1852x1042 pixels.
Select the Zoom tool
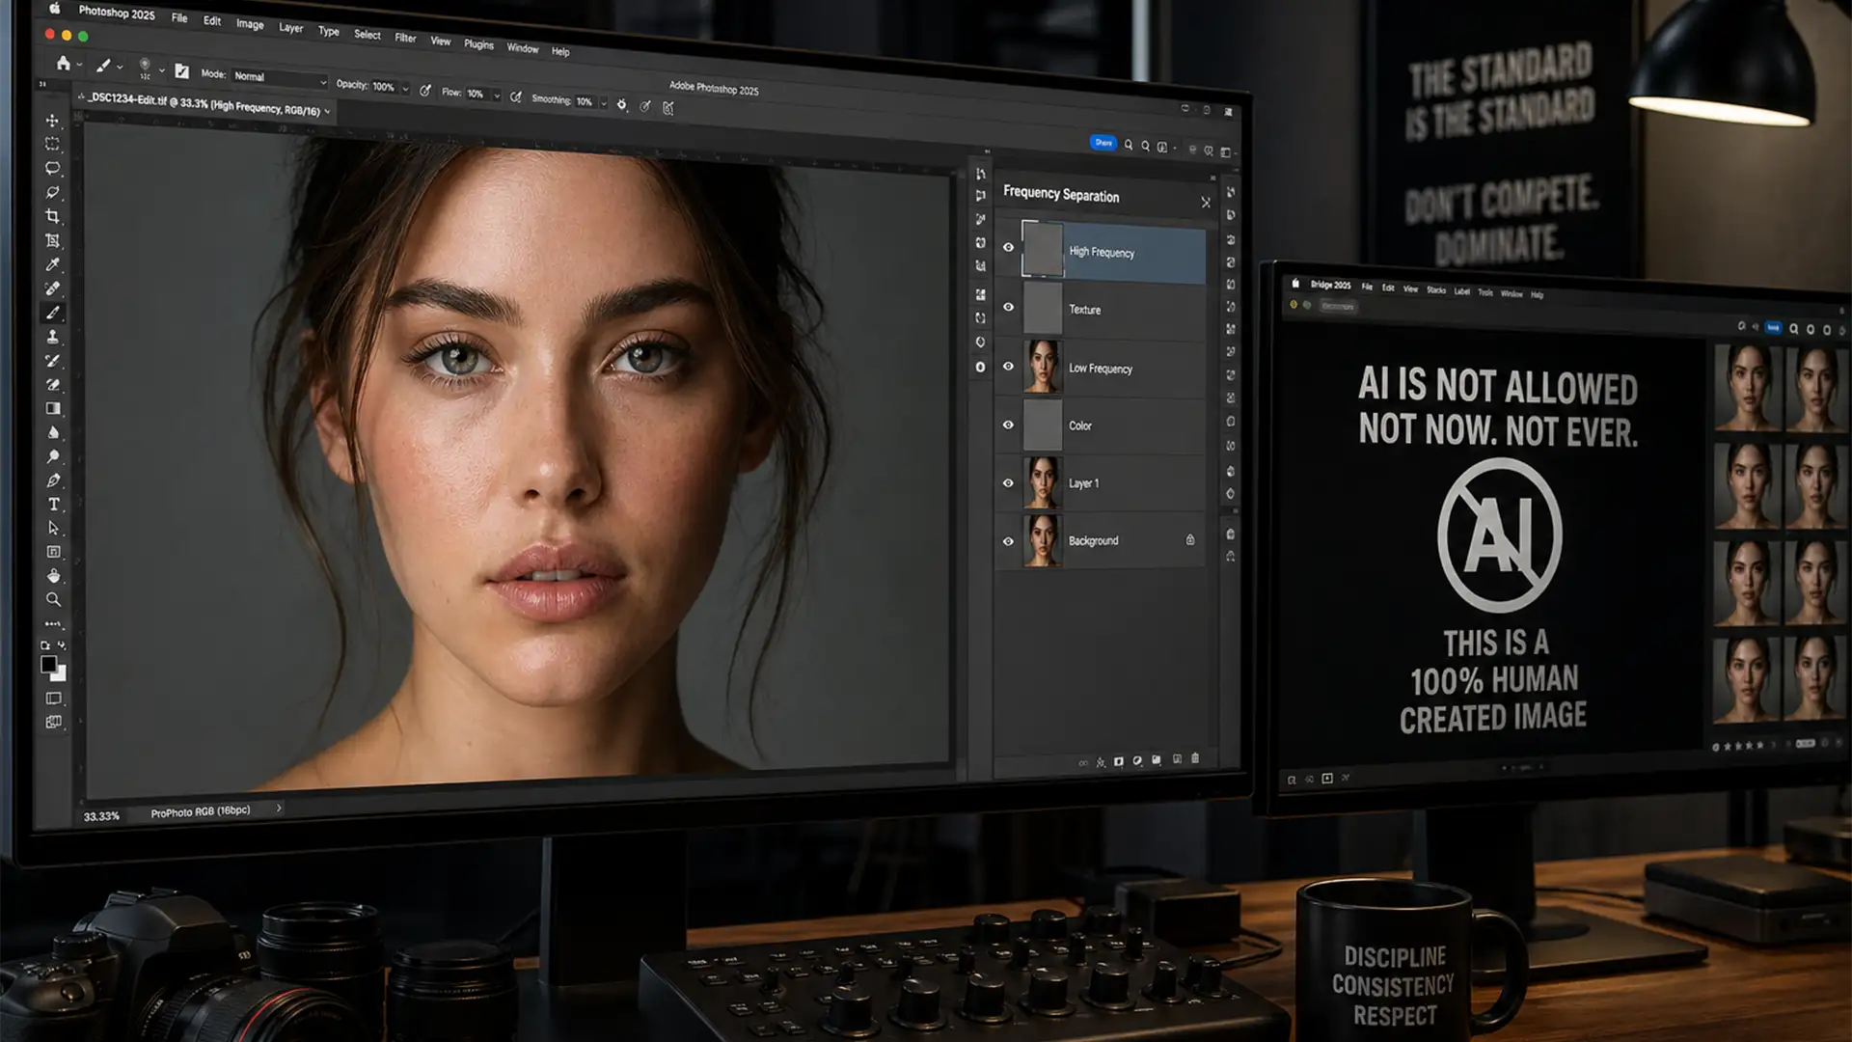54,599
